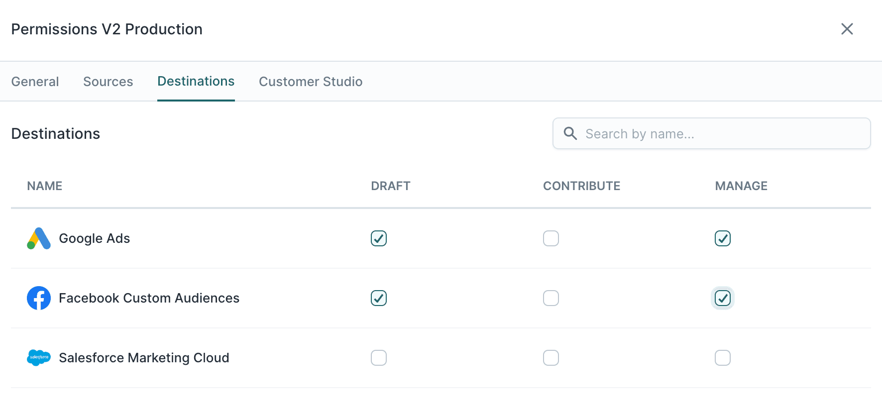Viewport: 882px width, 417px height.
Task: Toggle Manage for Facebook Custom Audiences
Action: 723,298
